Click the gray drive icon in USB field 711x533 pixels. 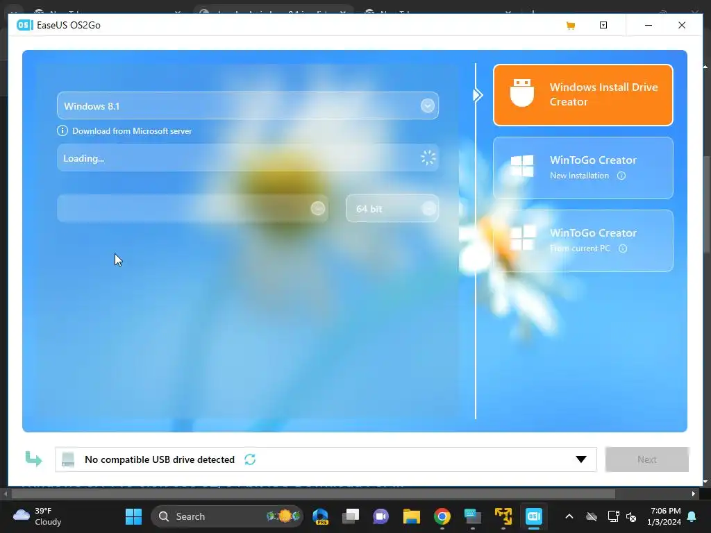coord(68,459)
